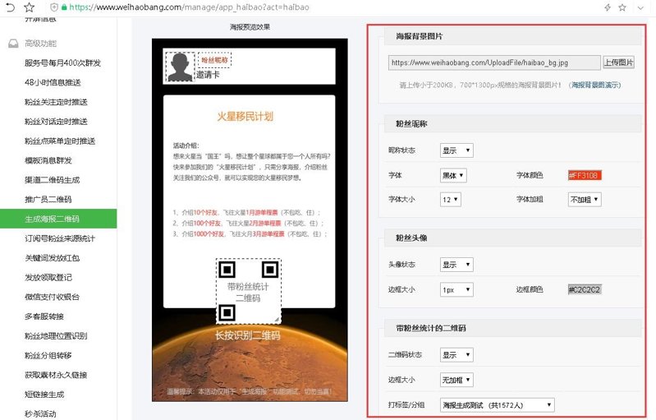Select the 带粉丝统计二维码 QR placeholder

pyautogui.click(x=249, y=292)
